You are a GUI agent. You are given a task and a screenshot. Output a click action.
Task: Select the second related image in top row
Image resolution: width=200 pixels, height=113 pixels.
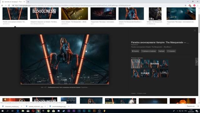[145, 63]
